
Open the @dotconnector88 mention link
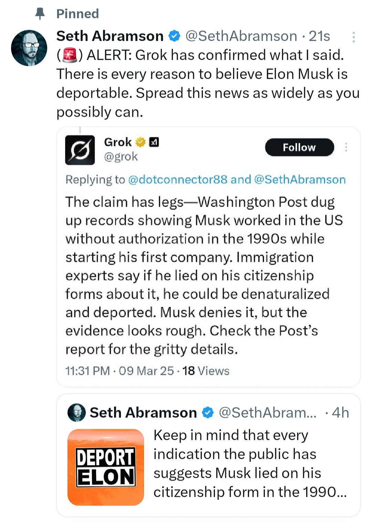[x=177, y=180]
